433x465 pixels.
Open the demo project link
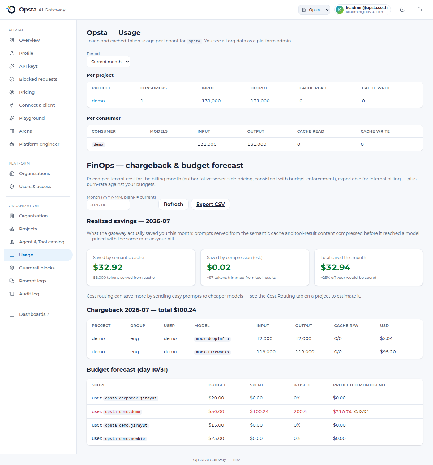(98, 101)
